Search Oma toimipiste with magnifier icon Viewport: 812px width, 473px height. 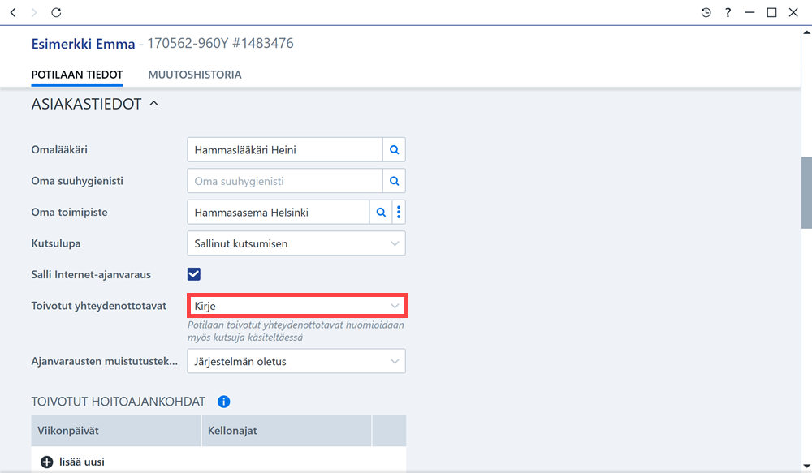(381, 213)
